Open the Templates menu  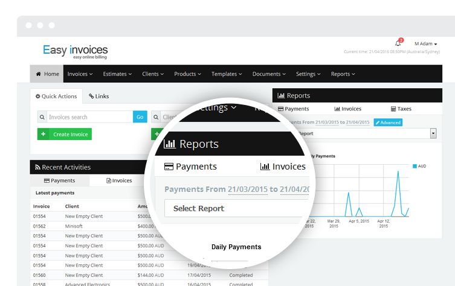(x=227, y=74)
